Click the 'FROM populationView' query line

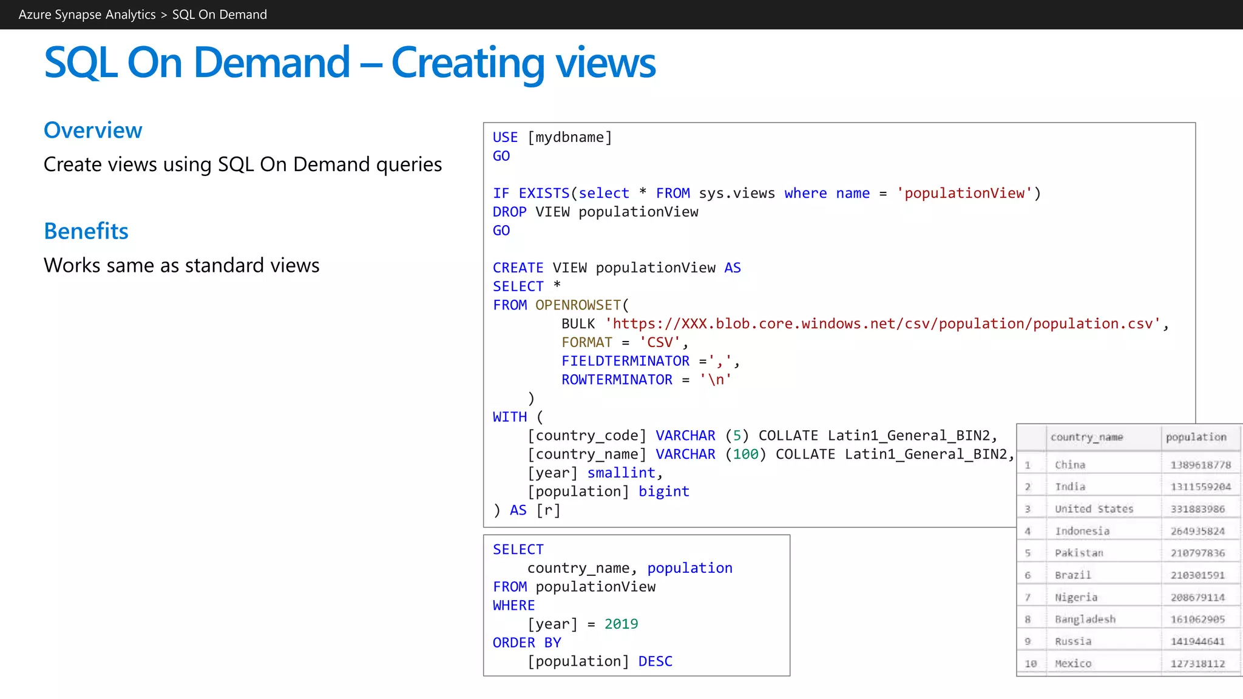574,587
